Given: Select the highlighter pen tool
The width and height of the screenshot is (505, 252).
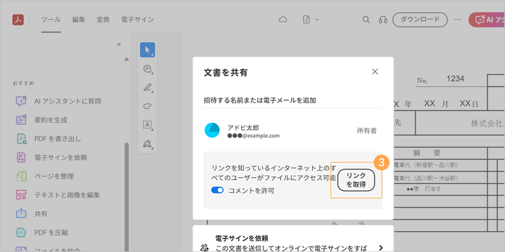Looking at the screenshot, I should click(x=147, y=87).
